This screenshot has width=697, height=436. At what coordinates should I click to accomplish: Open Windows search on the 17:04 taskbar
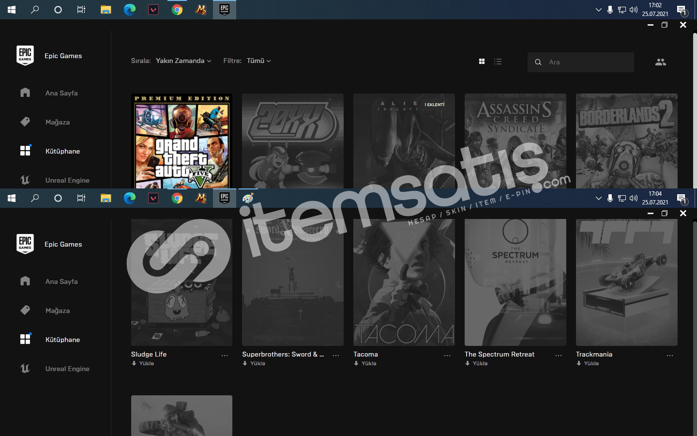pyautogui.click(x=35, y=198)
